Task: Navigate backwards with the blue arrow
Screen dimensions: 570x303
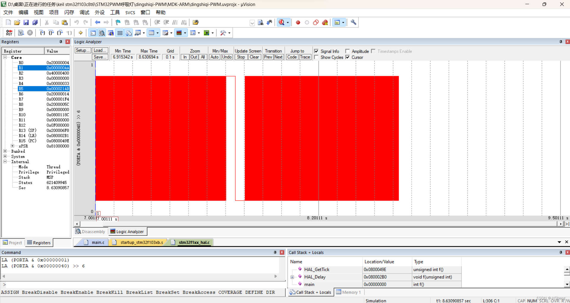Action: point(97,22)
